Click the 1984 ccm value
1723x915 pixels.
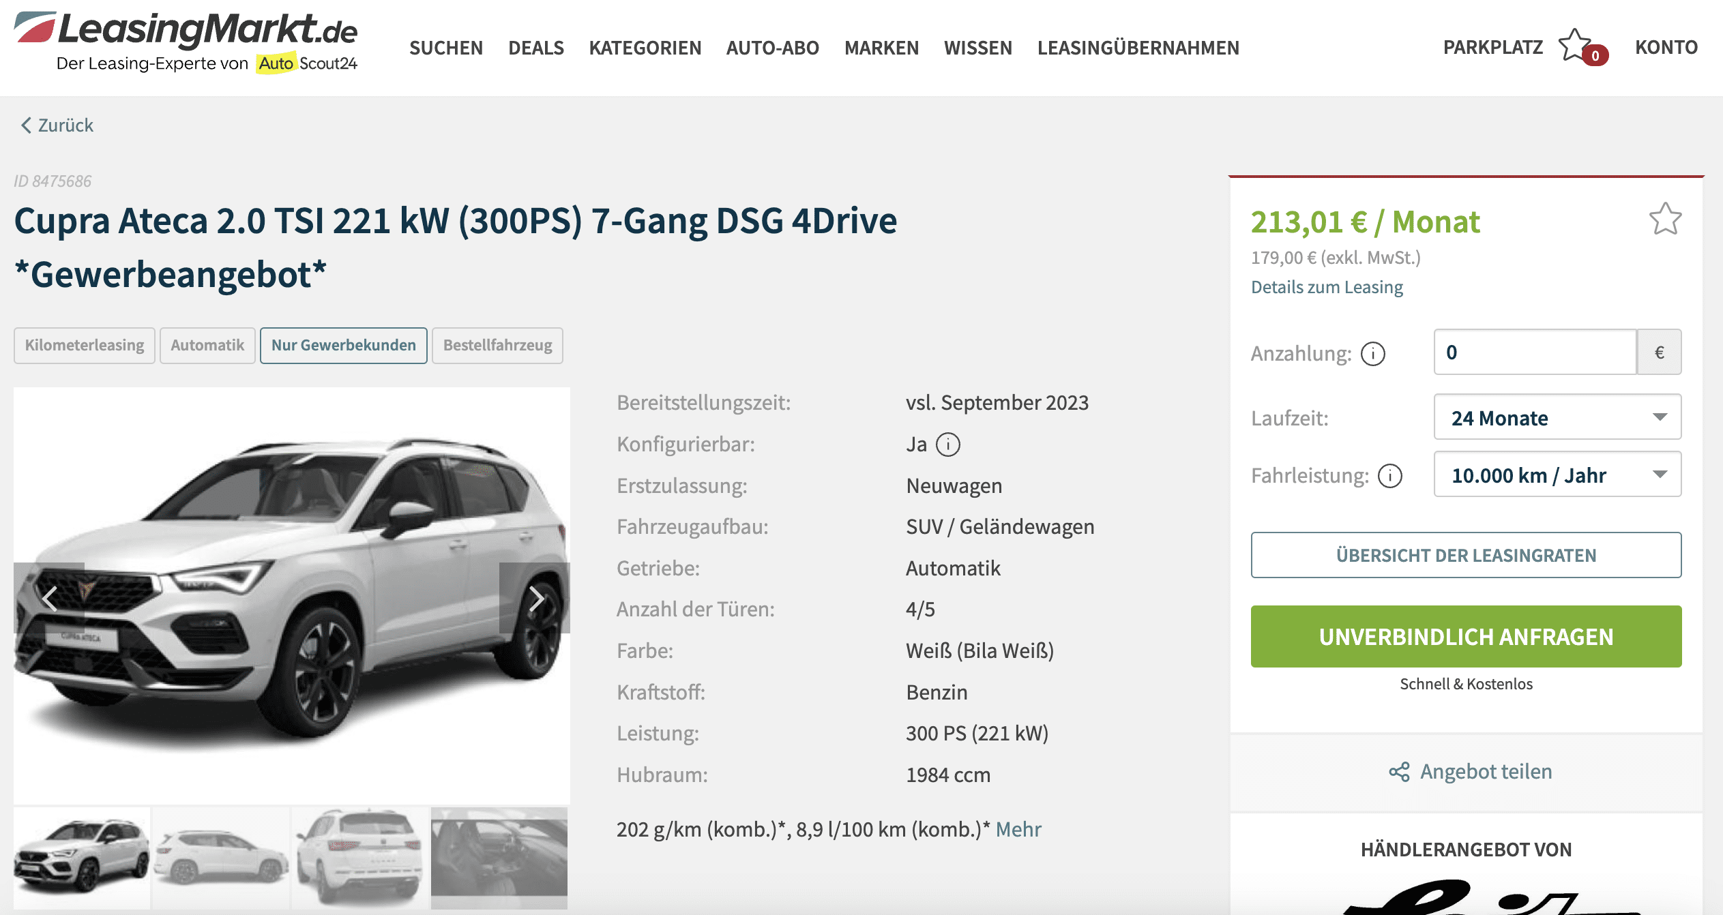click(x=948, y=775)
